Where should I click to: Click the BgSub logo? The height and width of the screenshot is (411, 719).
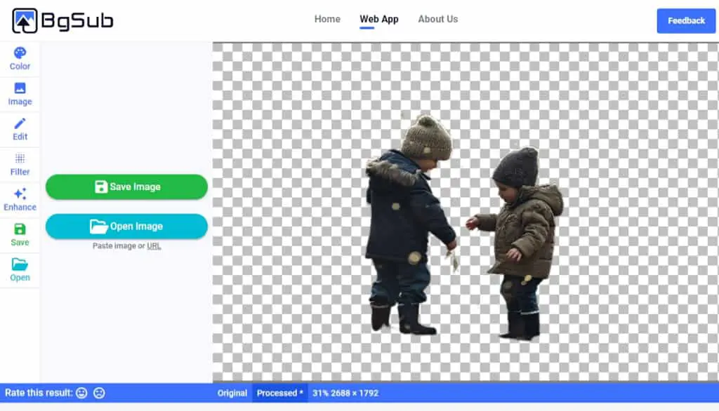(62, 20)
